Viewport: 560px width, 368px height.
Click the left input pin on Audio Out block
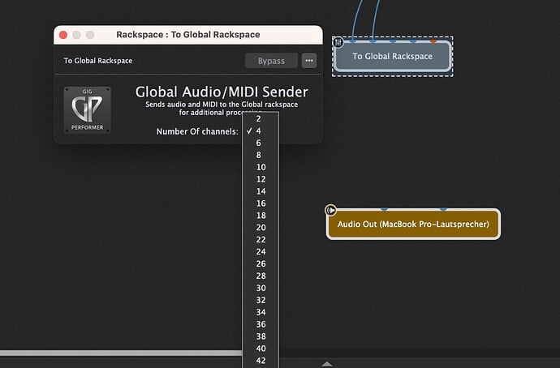(x=384, y=209)
